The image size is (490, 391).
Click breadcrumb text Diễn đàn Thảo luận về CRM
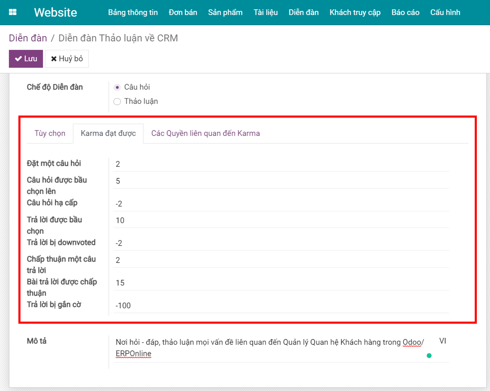tap(118, 38)
